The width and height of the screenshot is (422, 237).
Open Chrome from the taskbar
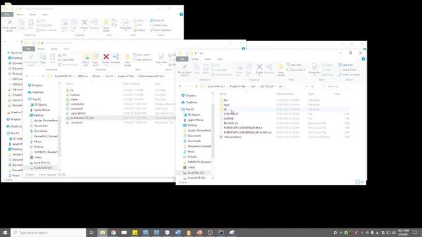pyautogui.click(x=113, y=232)
